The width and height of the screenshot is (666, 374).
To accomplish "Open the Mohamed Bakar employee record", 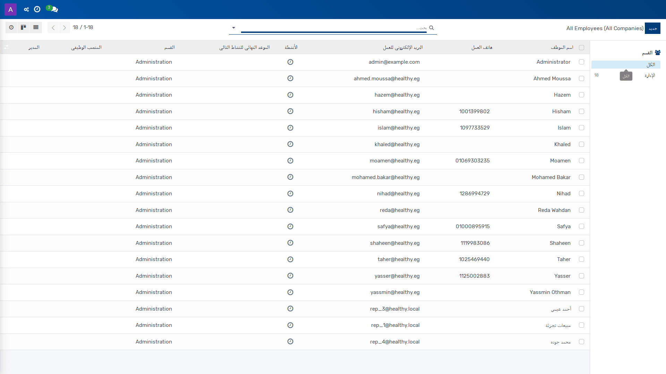I will [551, 177].
